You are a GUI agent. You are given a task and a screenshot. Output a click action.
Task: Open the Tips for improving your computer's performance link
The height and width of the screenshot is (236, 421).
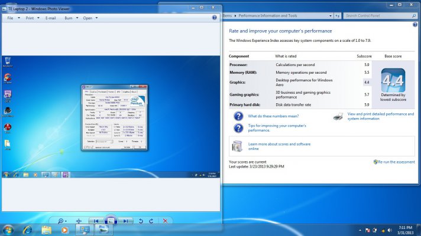(277, 128)
